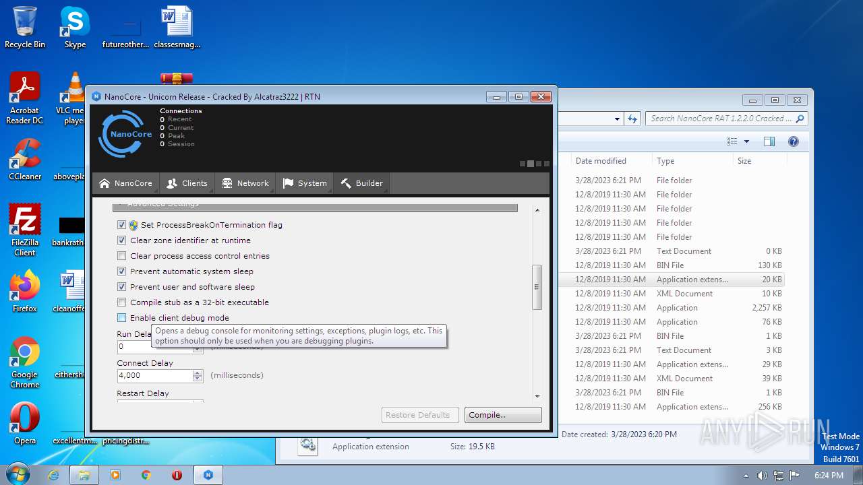Viewport: 863px width, 485px height.
Task: Open Explorer change view dropdown arrow
Action: (x=746, y=141)
